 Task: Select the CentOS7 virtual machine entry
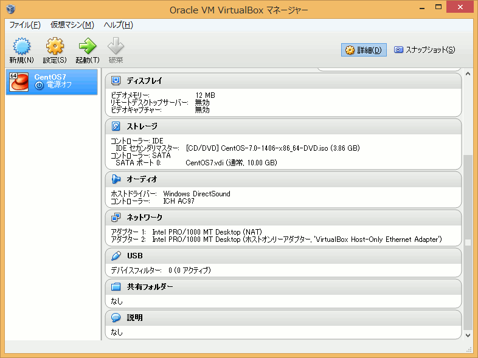tap(52, 81)
